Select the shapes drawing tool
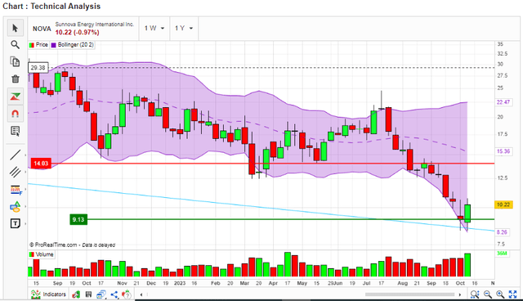 [16, 207]
